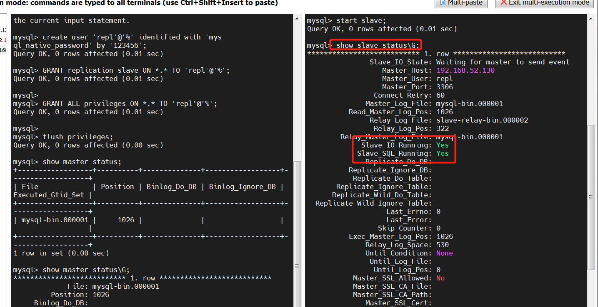Click '1 row in set (0.00 sec)' line

click(61, 253)
